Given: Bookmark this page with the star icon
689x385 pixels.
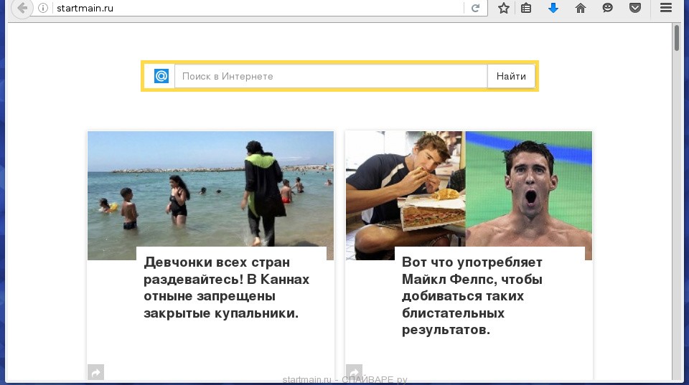Looking at the screenshot, I should coord(504,8).
